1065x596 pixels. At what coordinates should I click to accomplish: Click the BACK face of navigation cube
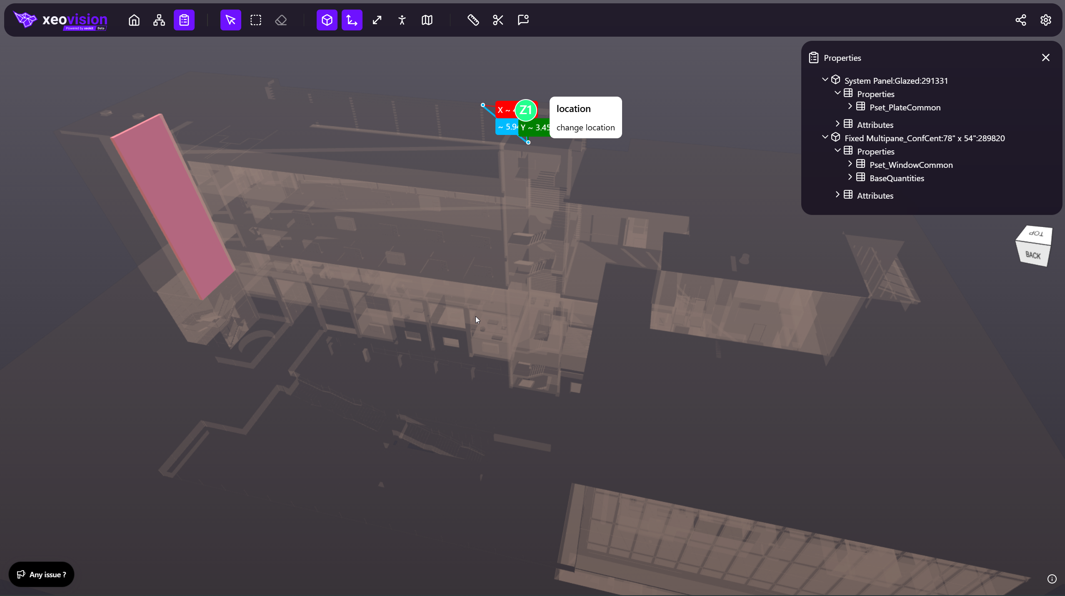coord(1033,255)
